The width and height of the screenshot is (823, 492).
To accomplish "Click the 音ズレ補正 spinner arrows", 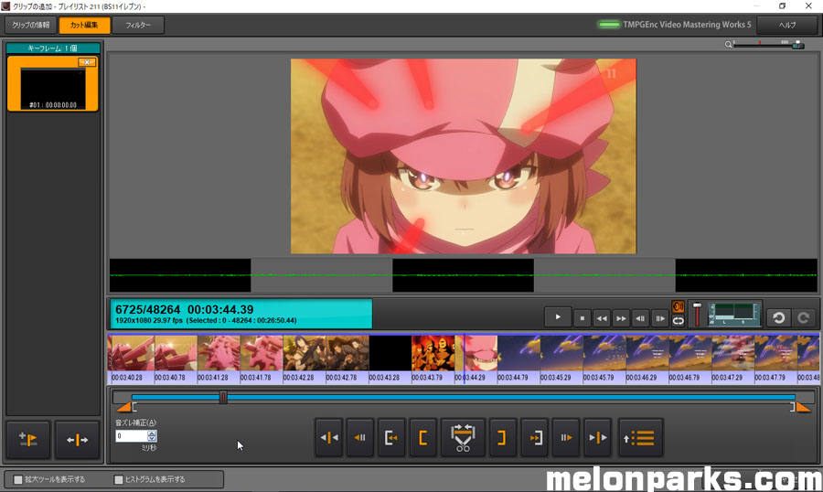I will [152, 436].
